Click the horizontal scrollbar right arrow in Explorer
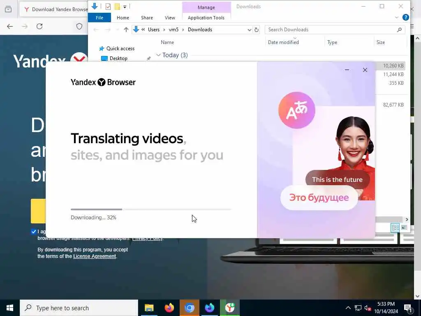Image resolution: width=421 pixels, height=316 pixels. click(x=407, y=220)
